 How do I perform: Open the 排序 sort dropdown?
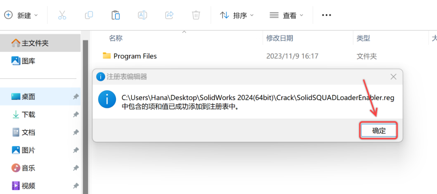tap(237, 15)
